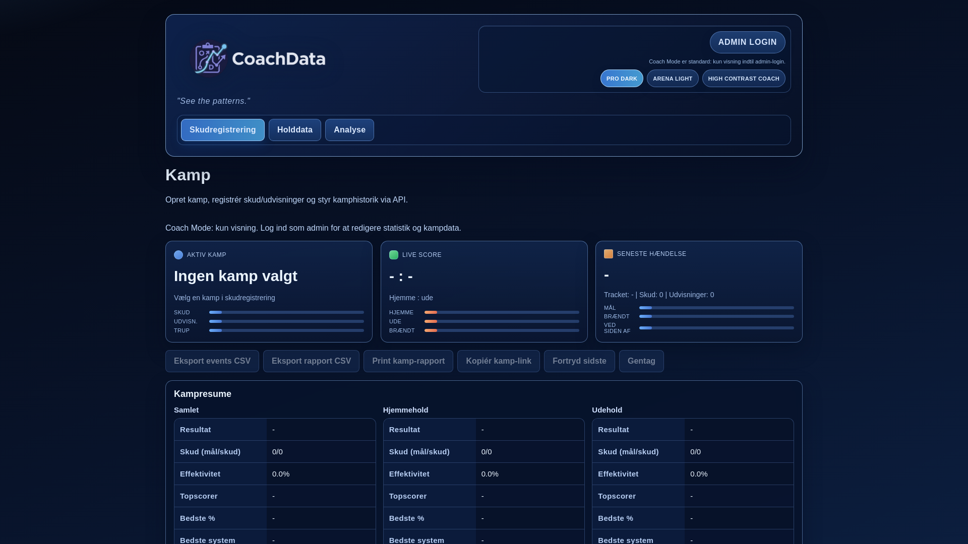
Task: Click 'Coach Mode: kun visning' info line
Action: click(x=313, y=228)
